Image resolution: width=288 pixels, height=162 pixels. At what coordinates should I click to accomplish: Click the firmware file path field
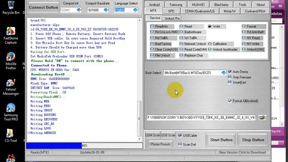201,117
